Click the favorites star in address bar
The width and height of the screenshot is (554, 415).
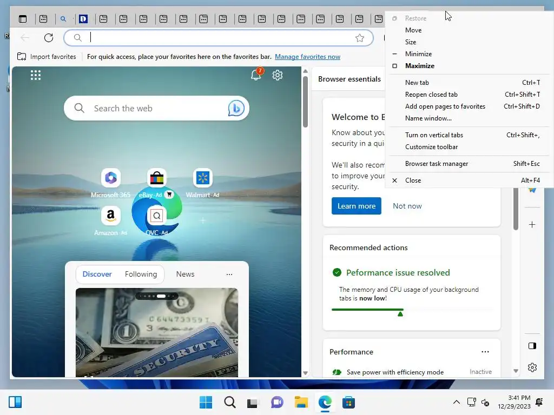360,38
